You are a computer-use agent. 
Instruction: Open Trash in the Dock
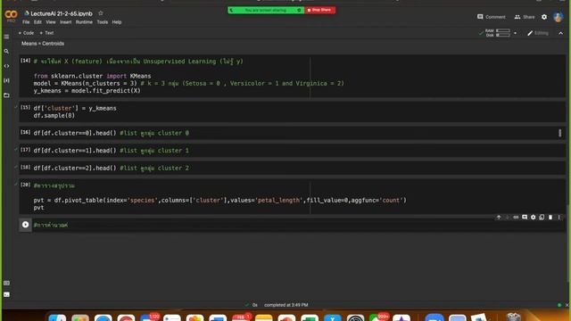coord(514,317)
